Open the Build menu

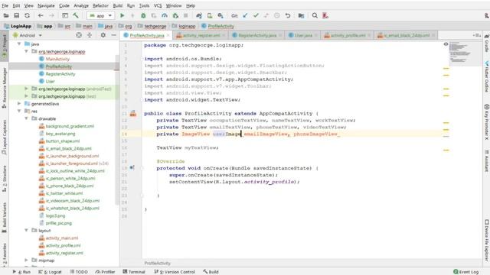coord(118,5)
